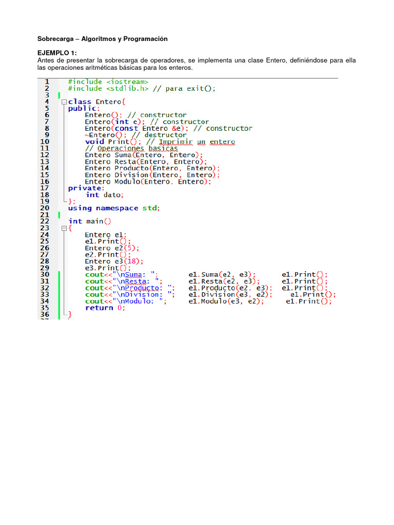
Task: Click line number 35 in the gutter
Action: pyautogui.click(x=45, y=308)
